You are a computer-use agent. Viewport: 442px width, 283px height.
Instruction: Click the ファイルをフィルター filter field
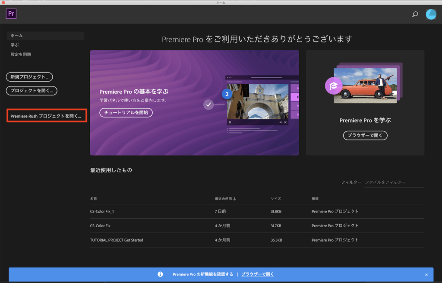click(394, 182)
